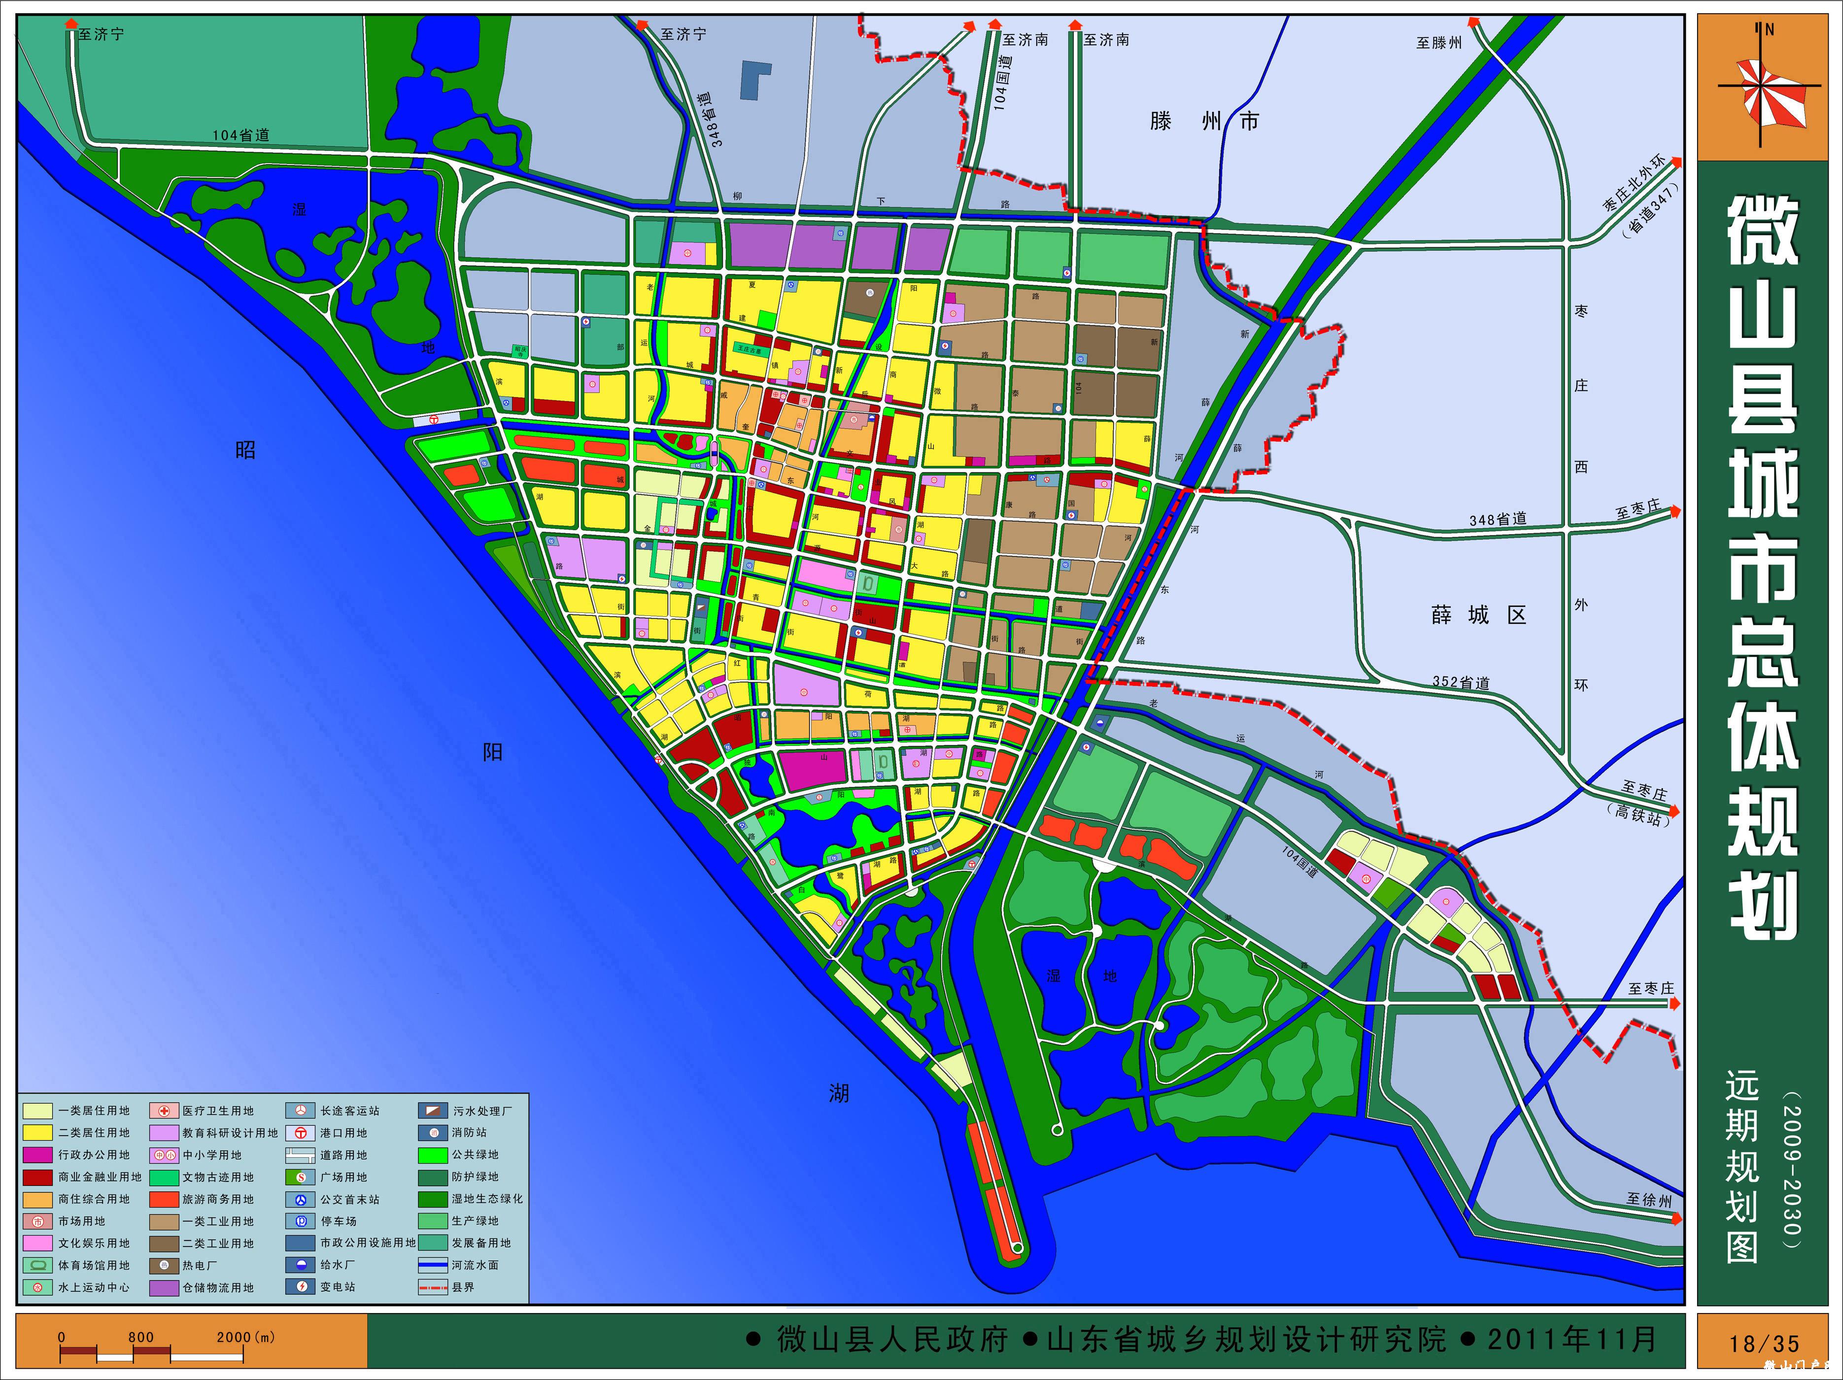This screenshot has height=1380, width=1843.
Task: Click the 二类居住用地 yellow swatch
Action: click(37, 1133)
